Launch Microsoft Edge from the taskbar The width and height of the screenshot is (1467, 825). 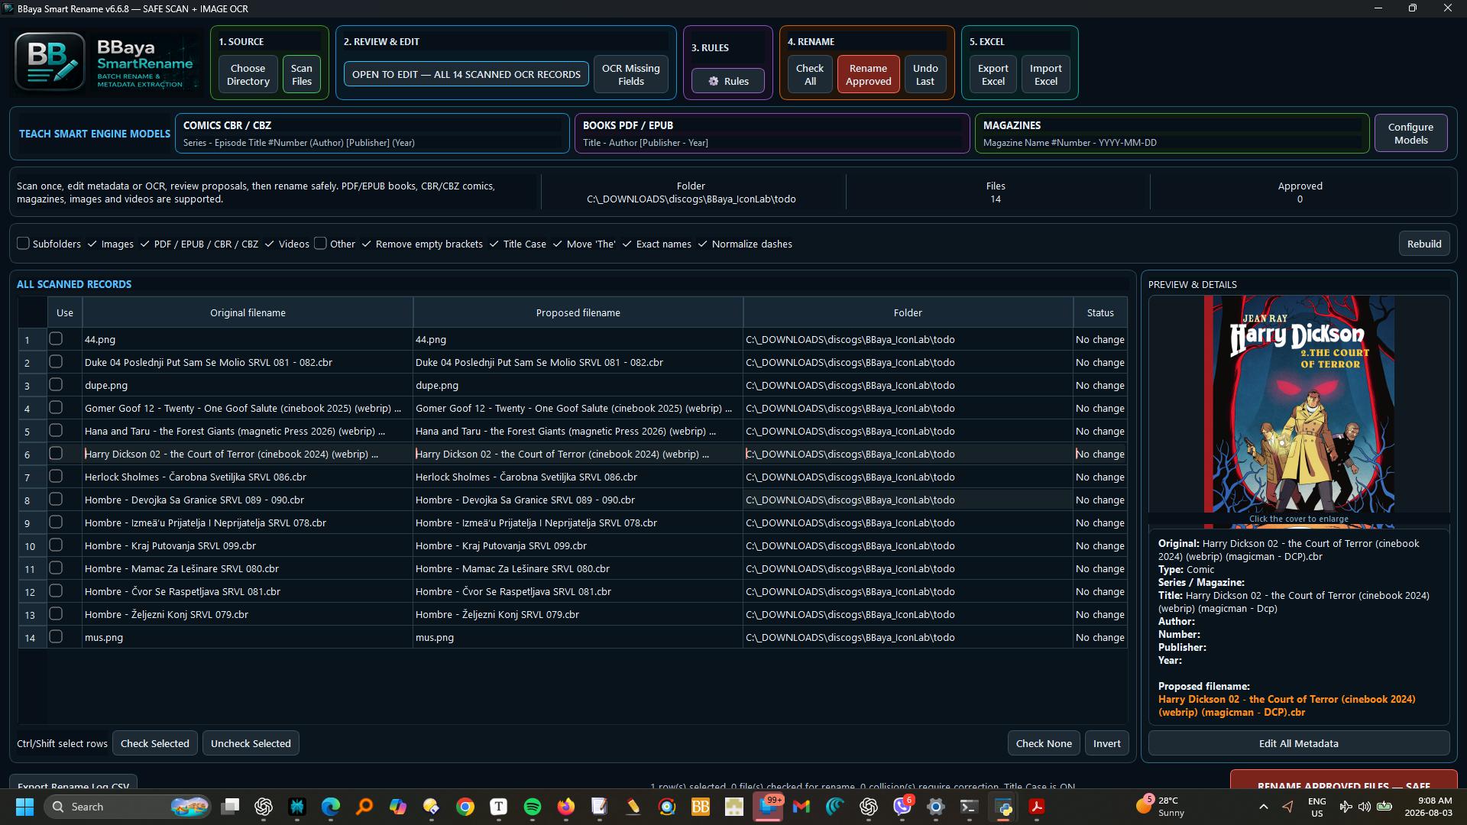(331, 807)
